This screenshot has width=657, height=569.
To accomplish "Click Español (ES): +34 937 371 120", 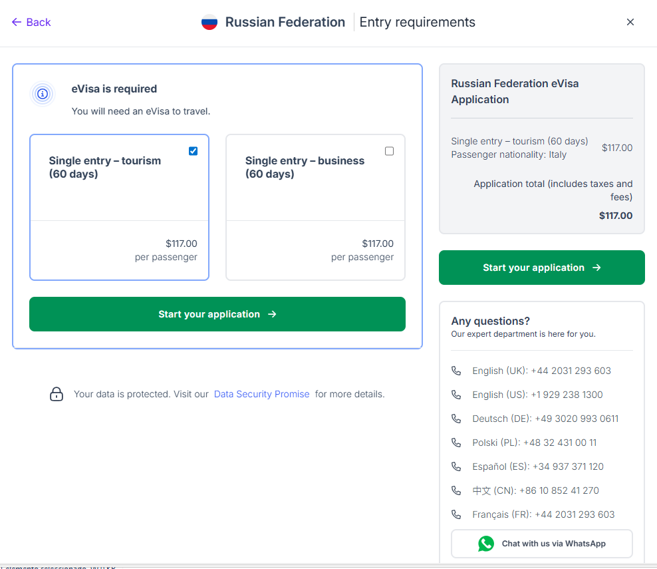I will (x=537, y=467).
